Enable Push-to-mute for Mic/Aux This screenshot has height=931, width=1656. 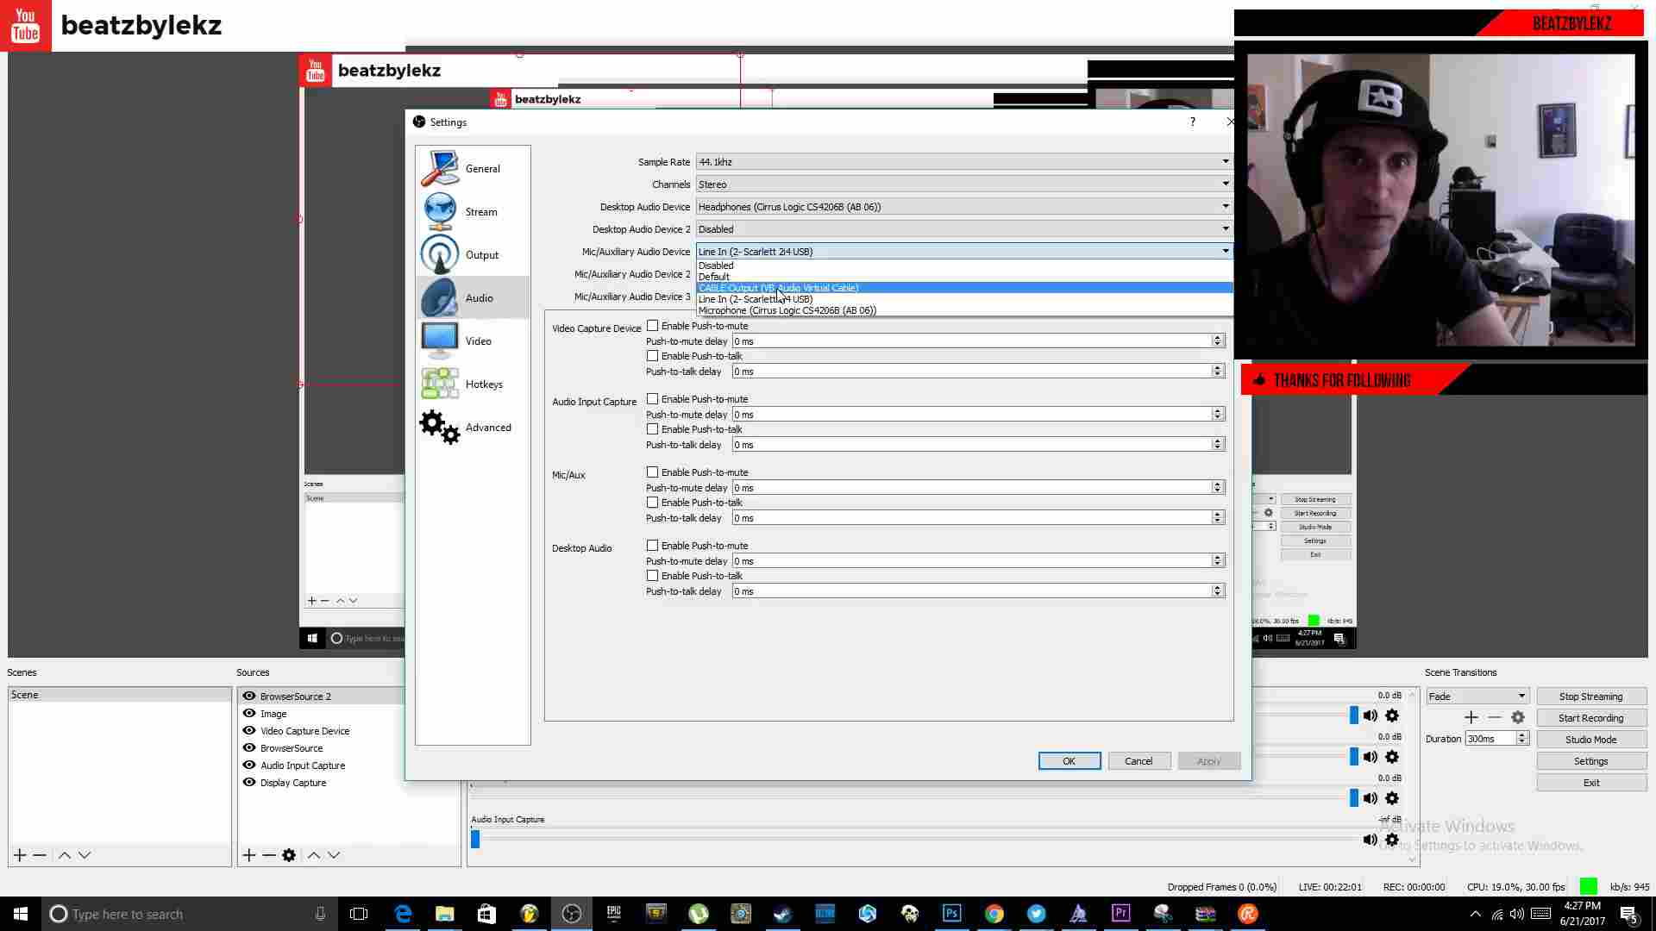653,472
